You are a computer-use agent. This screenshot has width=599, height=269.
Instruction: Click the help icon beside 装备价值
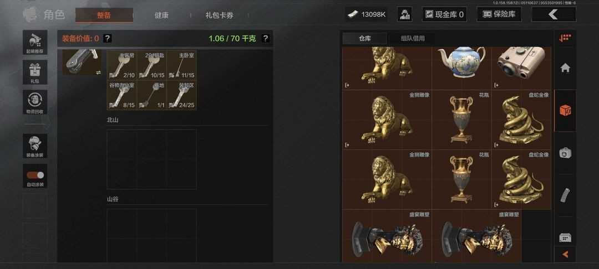click(108, 38)
